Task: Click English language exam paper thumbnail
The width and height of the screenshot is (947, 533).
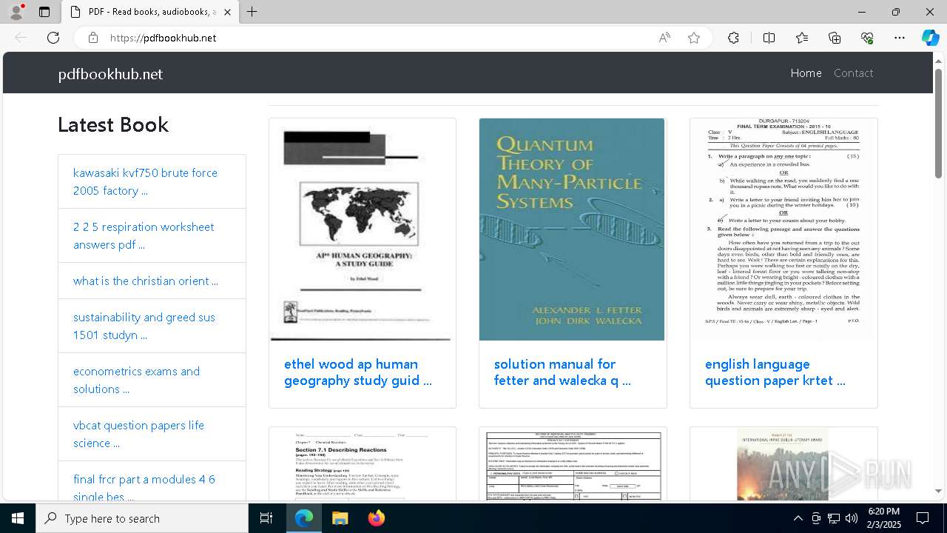Action: (783, 229)
